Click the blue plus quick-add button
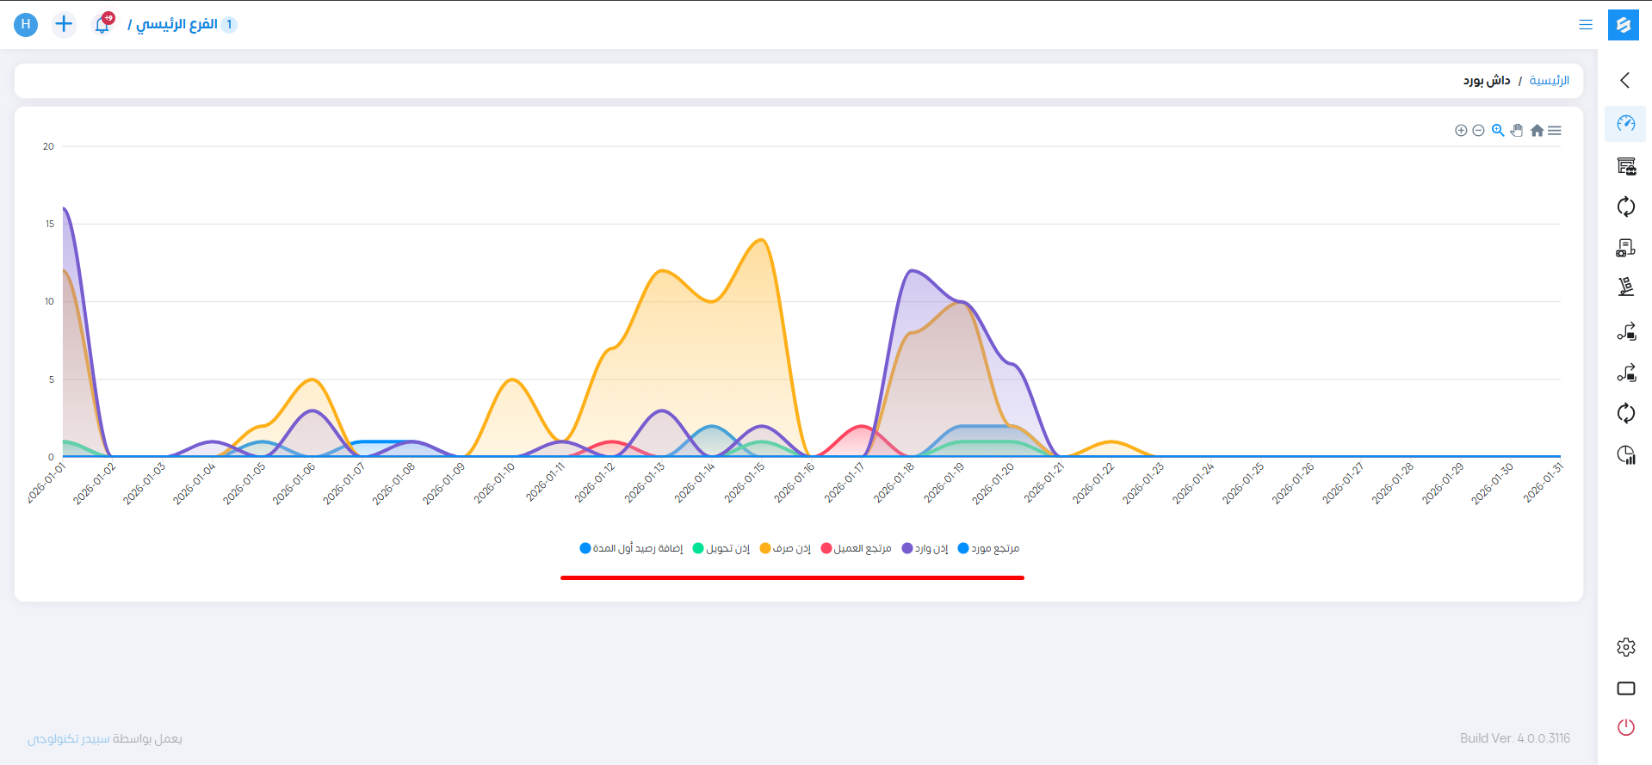 (64, 24)
